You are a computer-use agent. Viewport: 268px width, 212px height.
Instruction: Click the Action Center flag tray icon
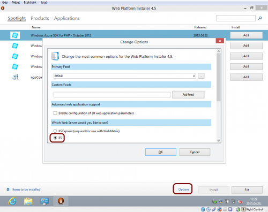click(x=227, y=201)
